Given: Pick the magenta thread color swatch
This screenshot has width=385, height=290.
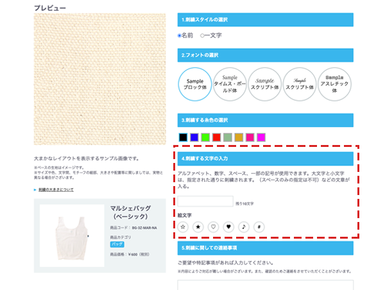Looking at the screenshot, I should (x=261, y=137).
